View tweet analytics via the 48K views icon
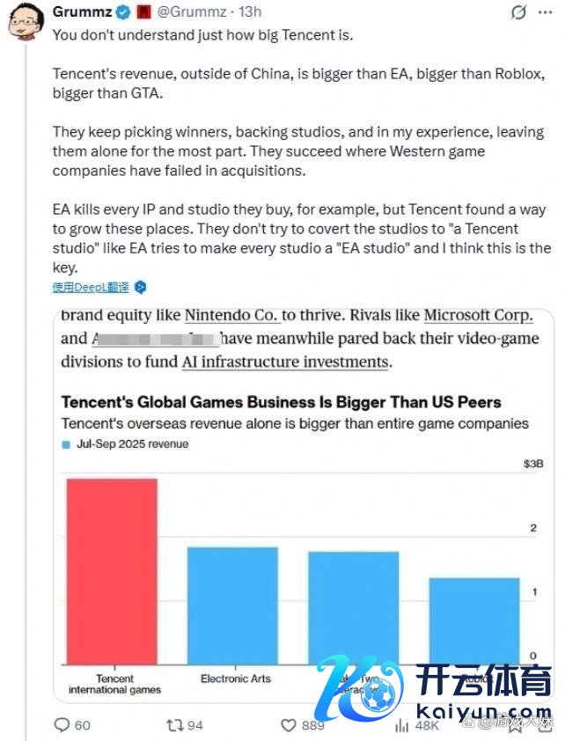 (401, 725)
